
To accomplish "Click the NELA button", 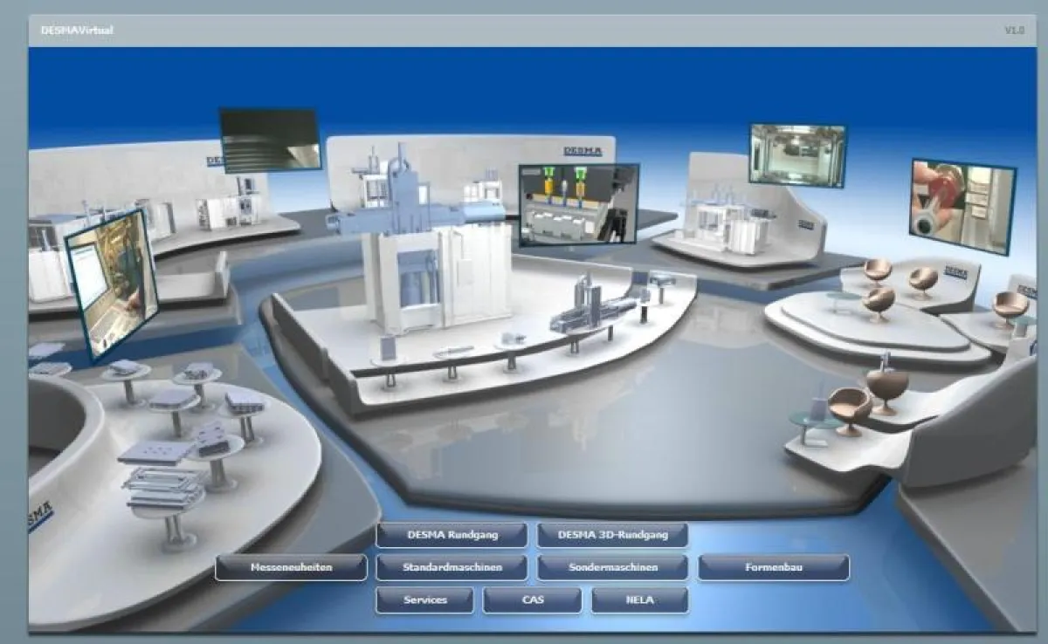I will [x=640, y=600].
